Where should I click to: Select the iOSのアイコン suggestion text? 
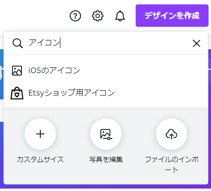click(54, 70)
